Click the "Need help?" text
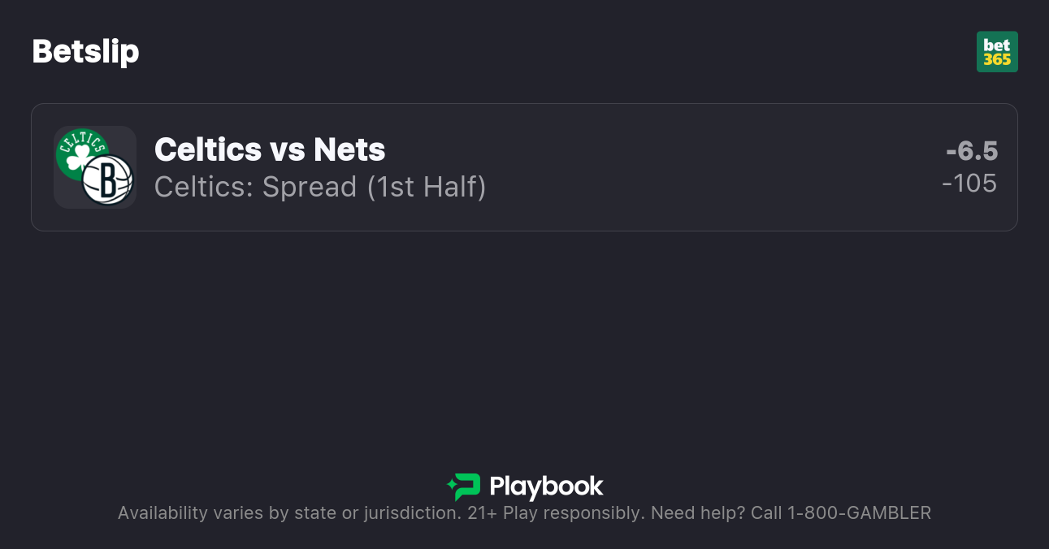 coord(697,513)
